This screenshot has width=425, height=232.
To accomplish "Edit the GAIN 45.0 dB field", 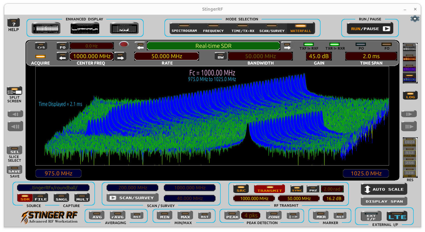I will (319, 56).
